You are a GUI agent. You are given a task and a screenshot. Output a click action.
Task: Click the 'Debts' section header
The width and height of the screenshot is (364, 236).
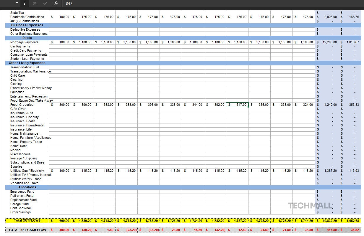[27, 38]
